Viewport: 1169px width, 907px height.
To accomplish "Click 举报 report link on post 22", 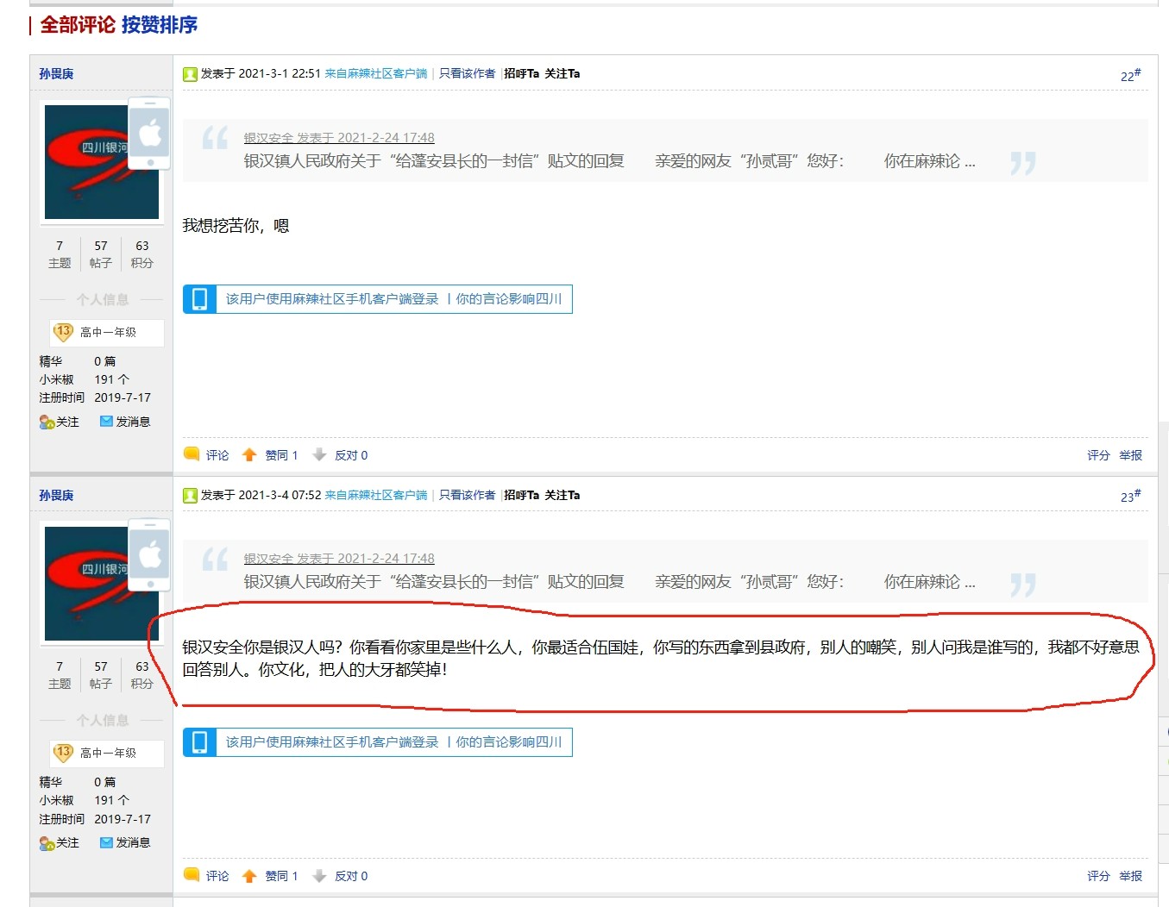I will click(1130, 455).
